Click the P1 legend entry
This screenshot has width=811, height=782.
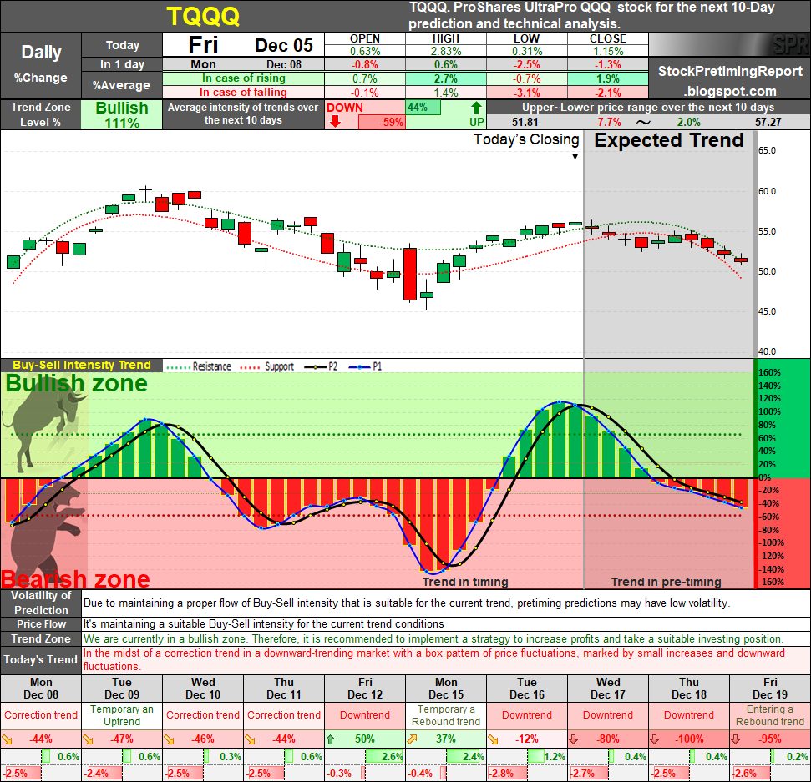pos(365,366)
